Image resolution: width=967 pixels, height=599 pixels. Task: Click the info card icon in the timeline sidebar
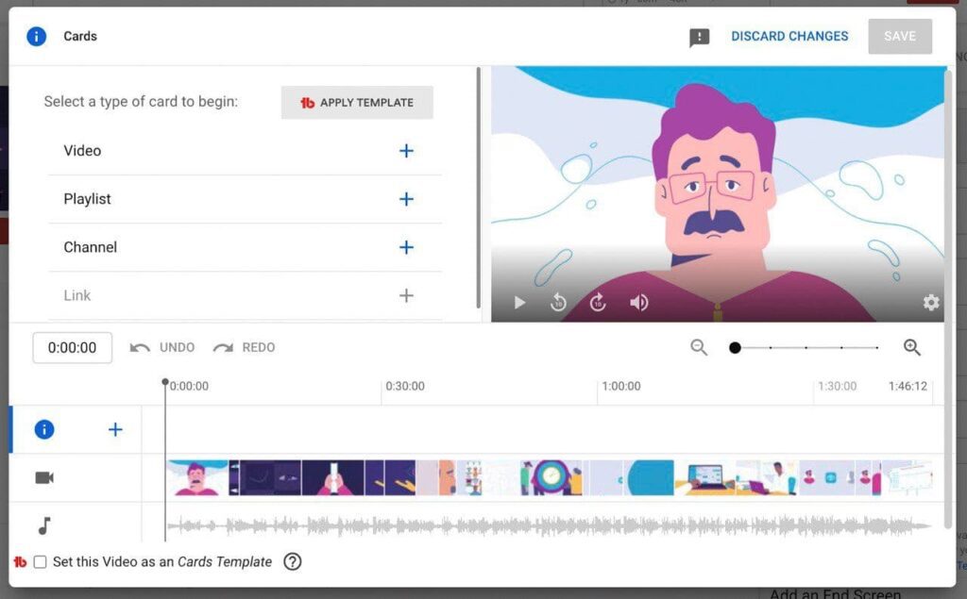tap(43, 429)
